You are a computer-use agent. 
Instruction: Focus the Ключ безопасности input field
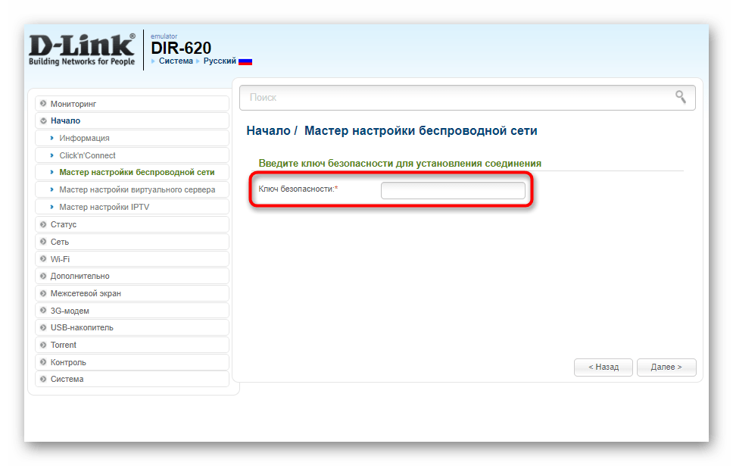point(453,190)
